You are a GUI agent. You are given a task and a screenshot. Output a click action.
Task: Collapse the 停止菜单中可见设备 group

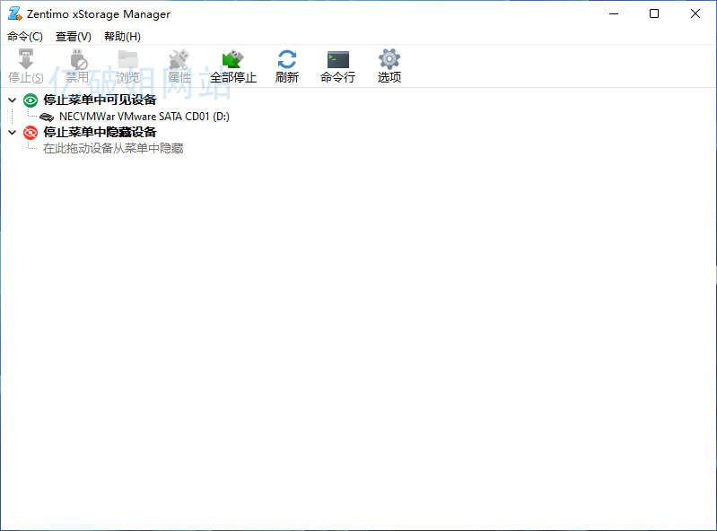pos(13,100)
